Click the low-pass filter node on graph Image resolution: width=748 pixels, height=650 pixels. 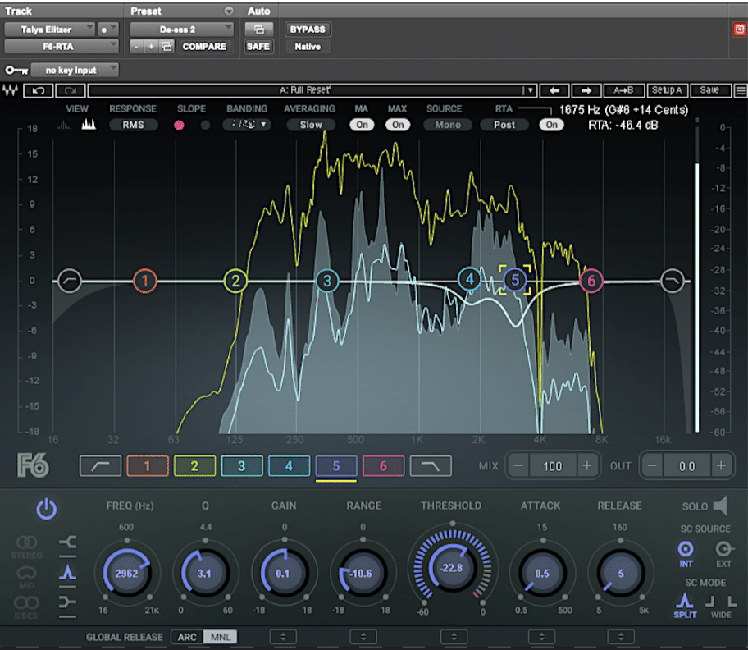[x=673, y=281]
